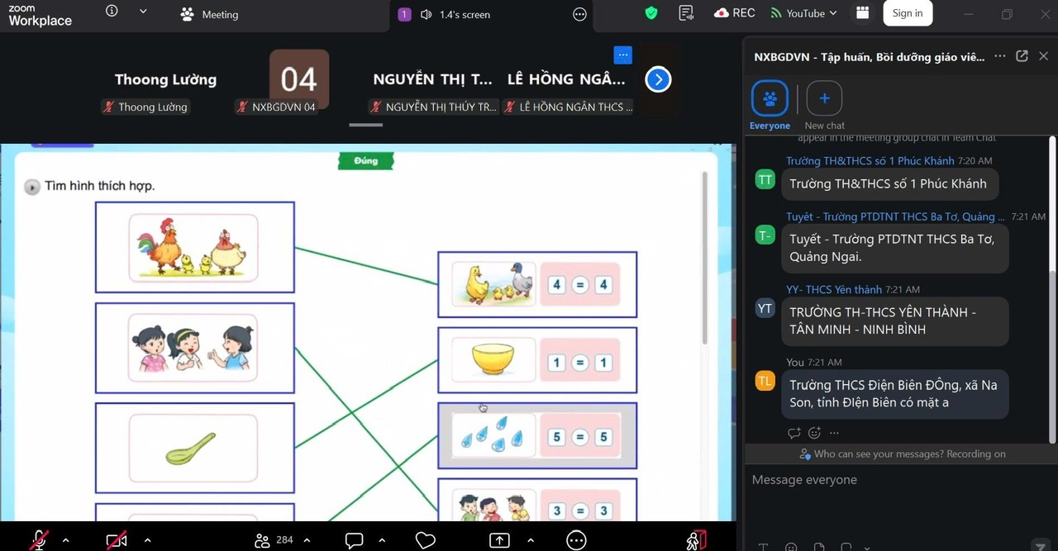Click the heart reactions icon
The height and width of the screenshot is (551, 1058).
425,540
